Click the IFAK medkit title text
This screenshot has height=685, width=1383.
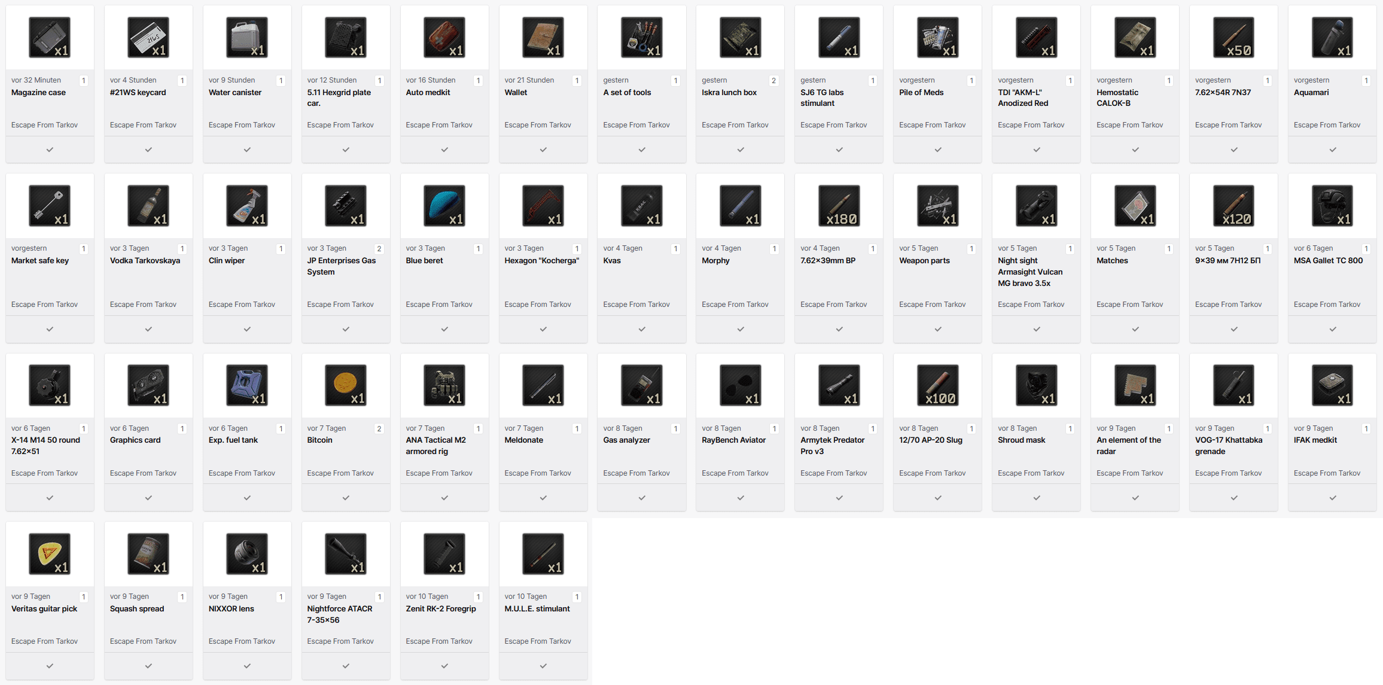coord(1315,440)
